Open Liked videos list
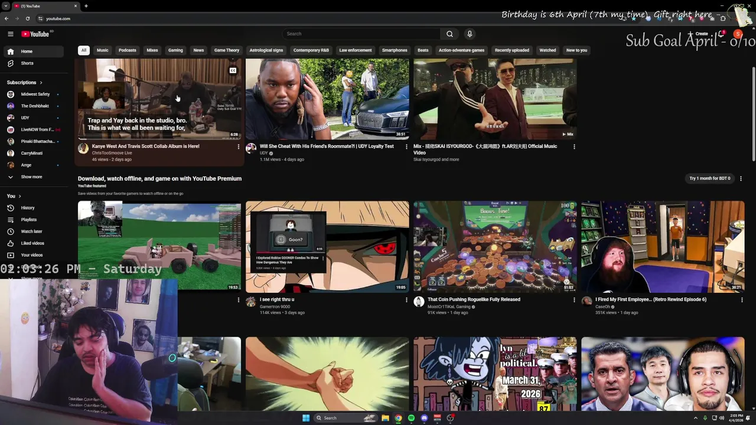Screen dimensions: 756x425 tap(34, 243)
